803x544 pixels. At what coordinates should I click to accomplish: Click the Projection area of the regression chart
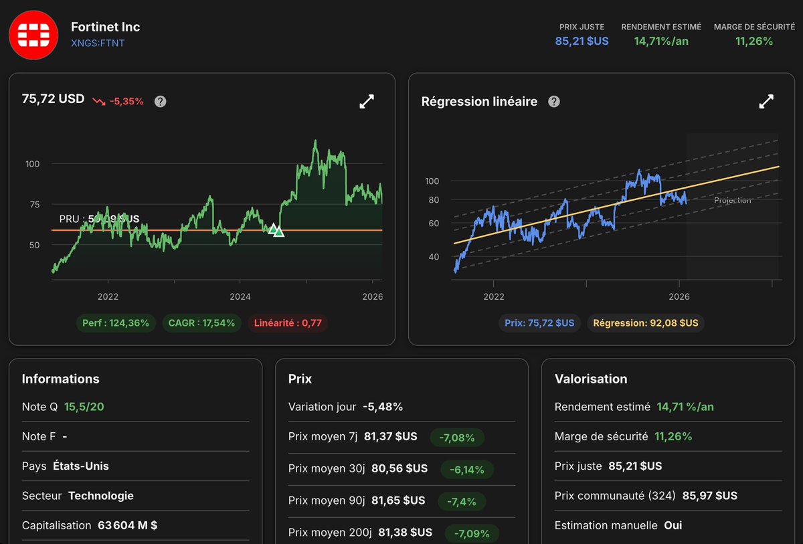coord(732,200)
